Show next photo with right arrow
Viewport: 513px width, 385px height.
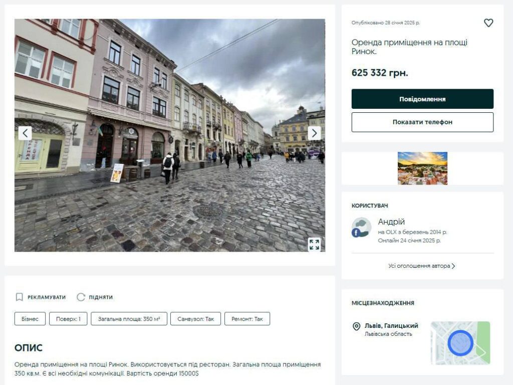tap(314, 133)
